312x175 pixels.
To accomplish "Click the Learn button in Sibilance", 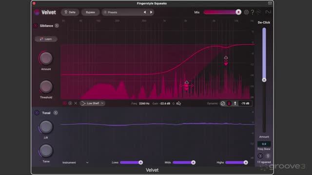I will [x=46, y=39].
